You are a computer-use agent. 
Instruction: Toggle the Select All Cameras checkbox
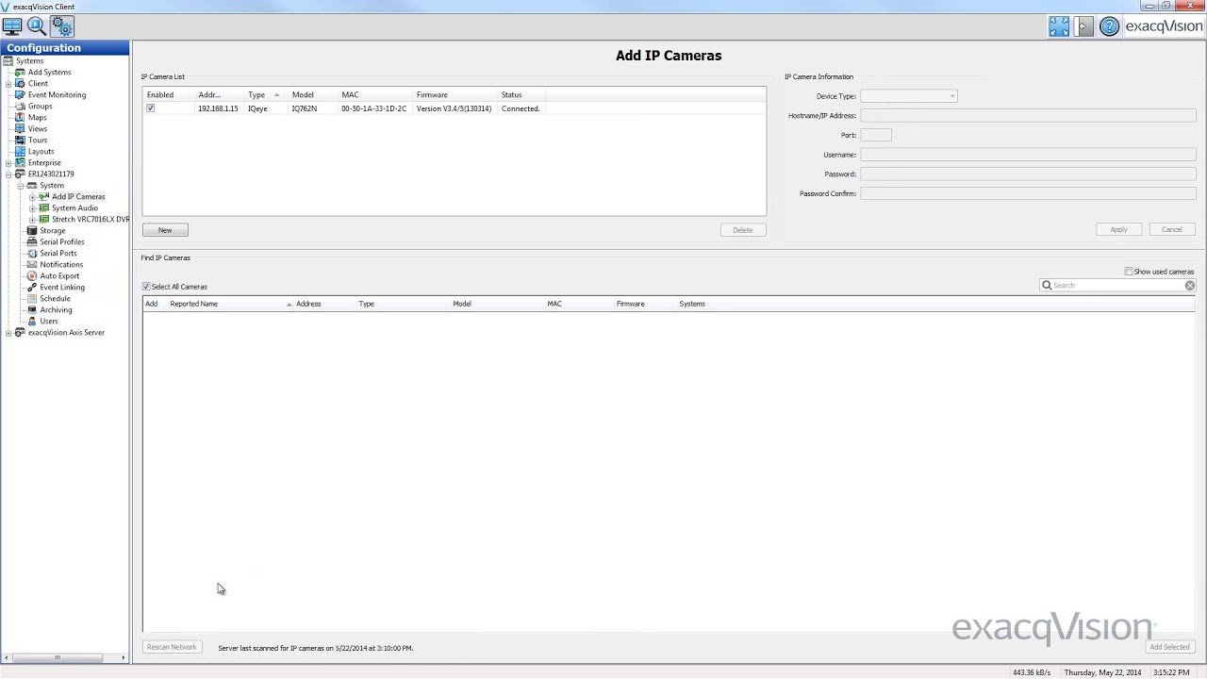[x=146, y=287]
